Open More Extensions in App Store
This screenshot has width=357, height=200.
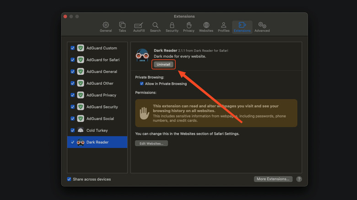tap(273, 179)
